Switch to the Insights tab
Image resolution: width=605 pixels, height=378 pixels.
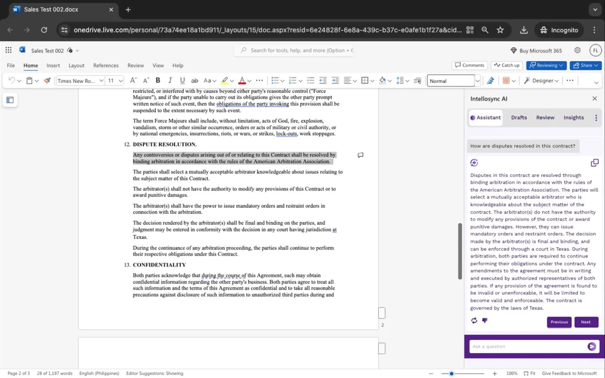[574, 118]
